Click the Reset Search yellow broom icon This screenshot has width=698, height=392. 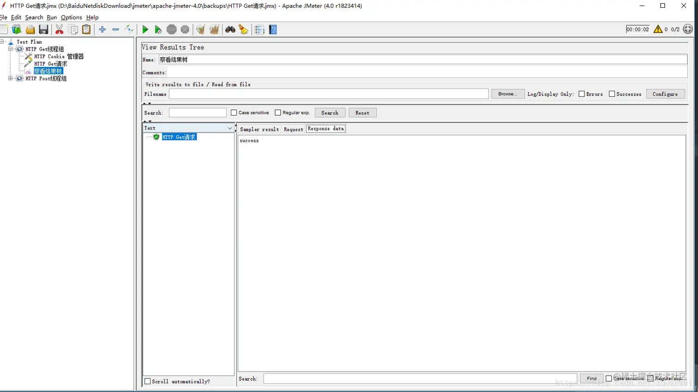click(244, 30)
